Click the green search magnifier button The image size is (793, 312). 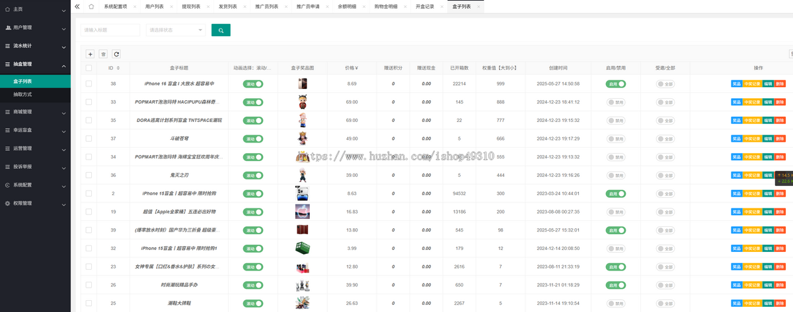click(221, 30)
